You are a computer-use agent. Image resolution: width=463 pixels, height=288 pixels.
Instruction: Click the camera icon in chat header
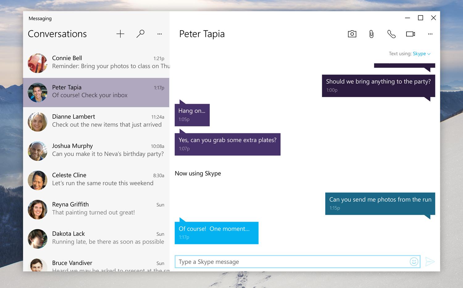point(352,34)
